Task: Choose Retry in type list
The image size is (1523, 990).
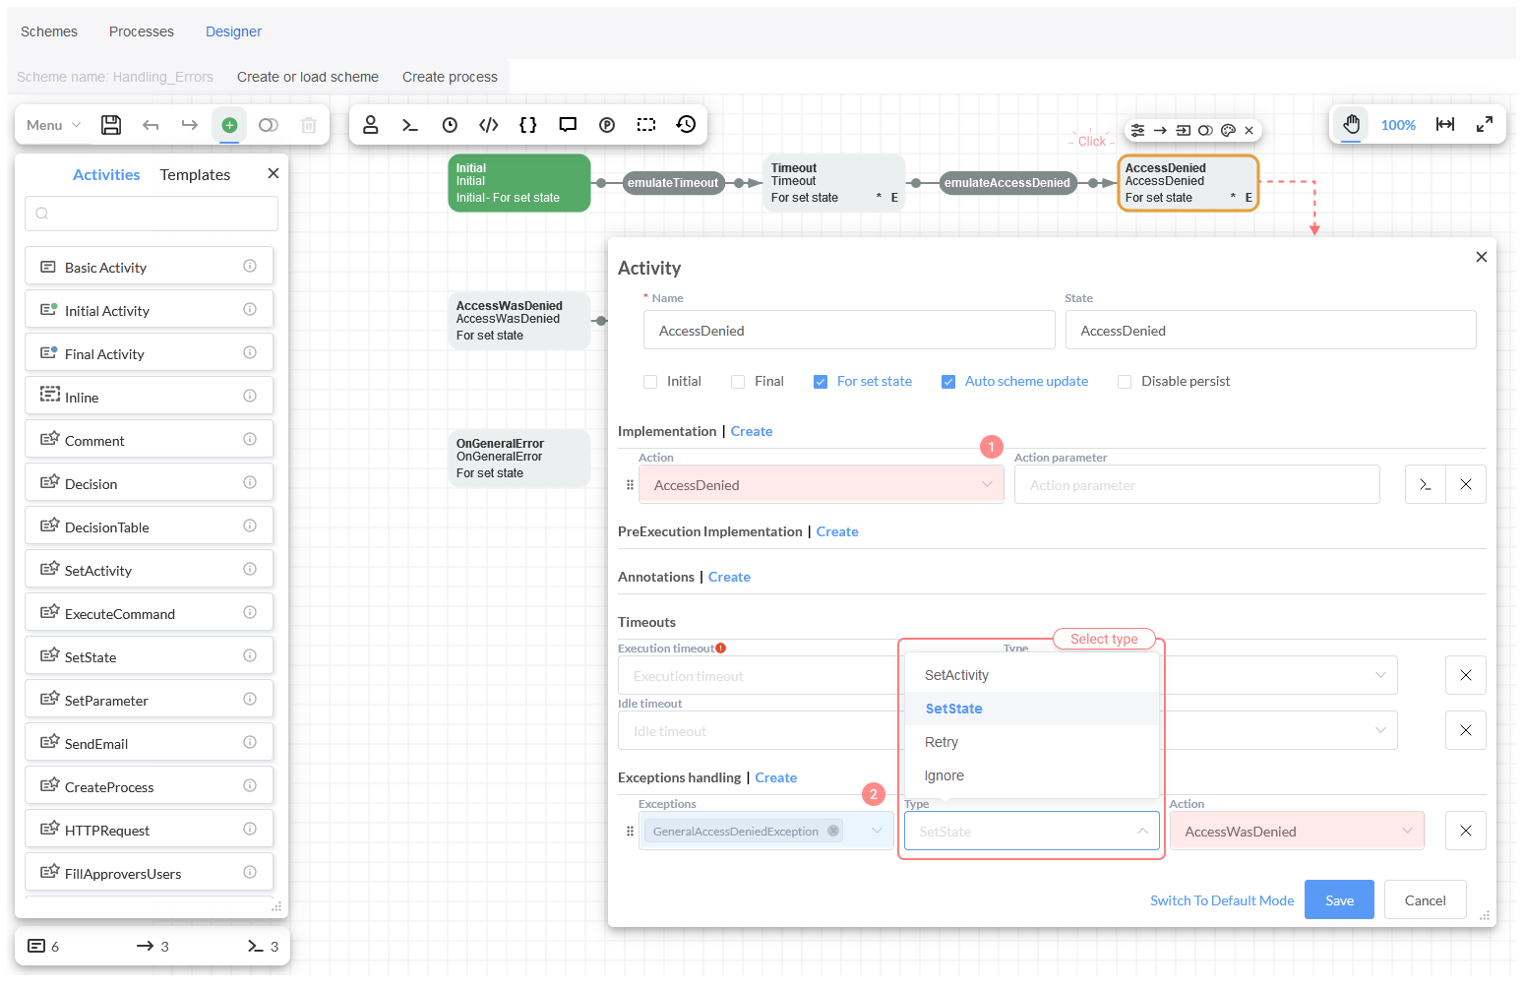Action: [1031, 742]
